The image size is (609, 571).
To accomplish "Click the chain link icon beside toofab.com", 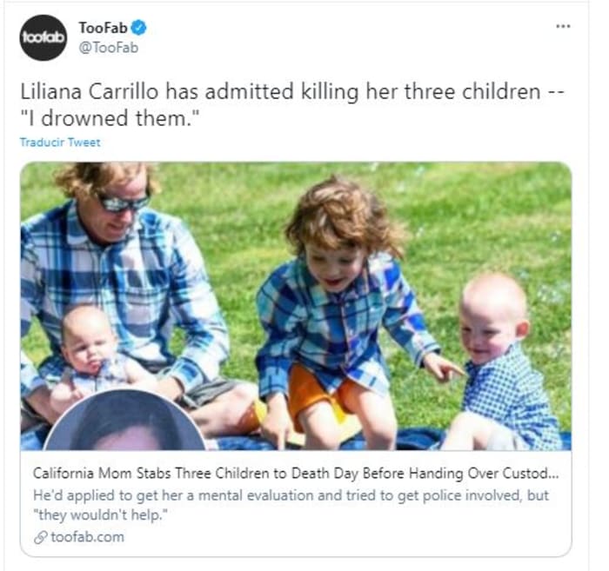I will tap(40, 537).
